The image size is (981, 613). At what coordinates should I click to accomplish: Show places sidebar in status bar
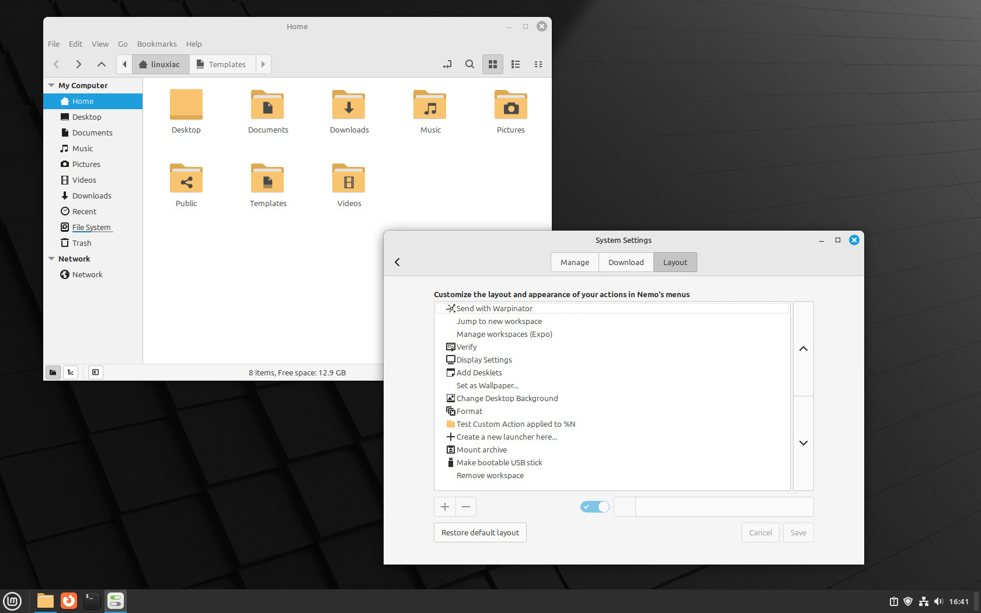(53, 372)
